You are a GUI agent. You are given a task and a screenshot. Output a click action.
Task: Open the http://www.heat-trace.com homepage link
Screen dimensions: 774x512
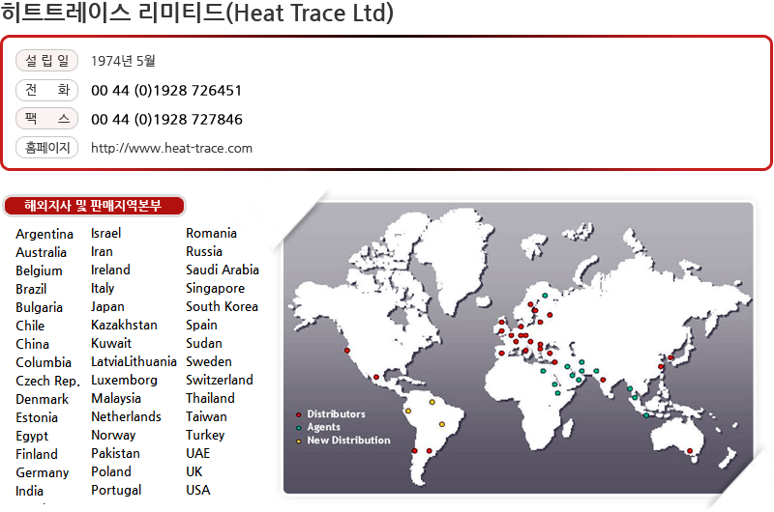171,149
